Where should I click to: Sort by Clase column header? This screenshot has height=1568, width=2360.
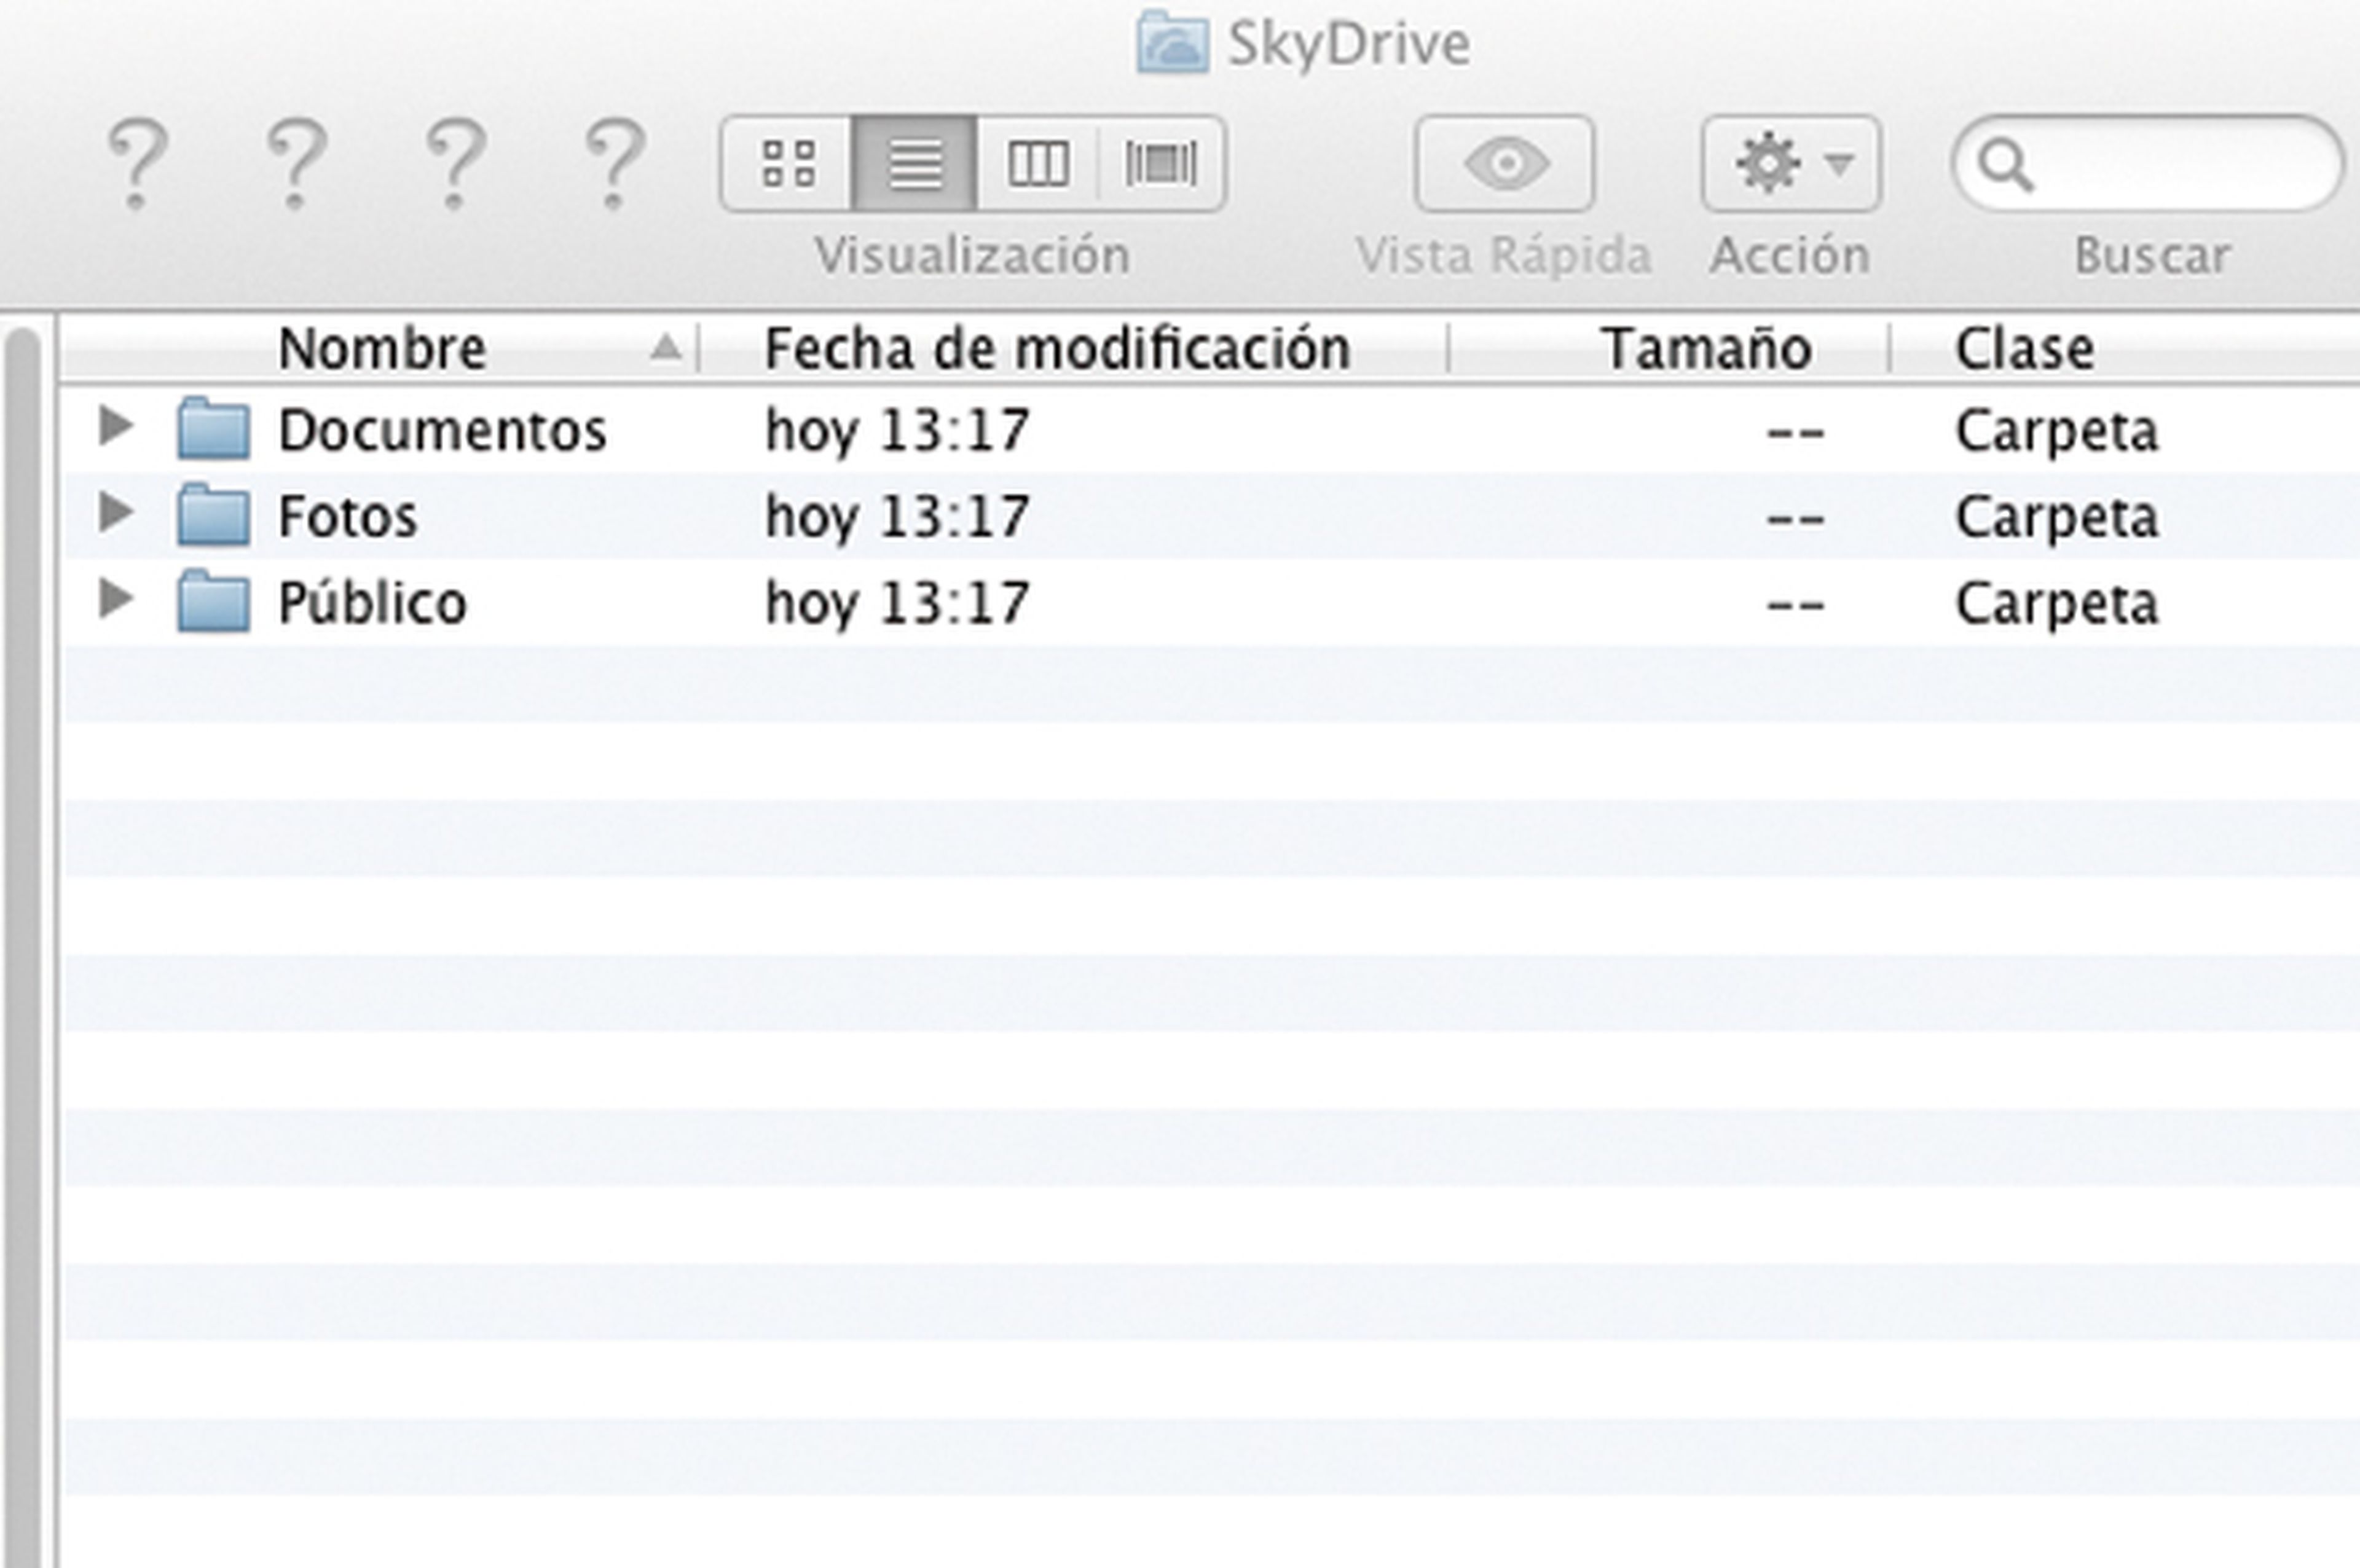[x=2024, y=349]
